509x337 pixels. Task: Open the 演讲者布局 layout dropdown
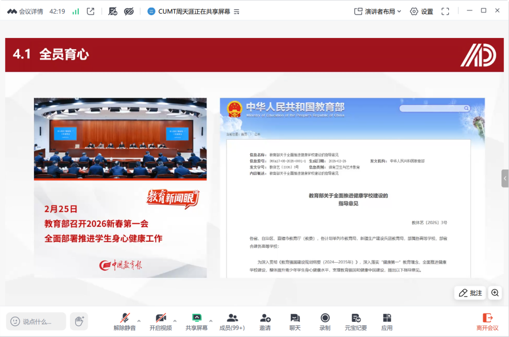tap(377, 11)
